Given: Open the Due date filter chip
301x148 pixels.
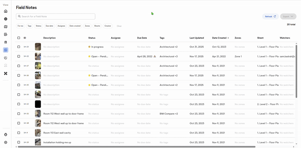Looking at the screenshot, I should (49, 26).
